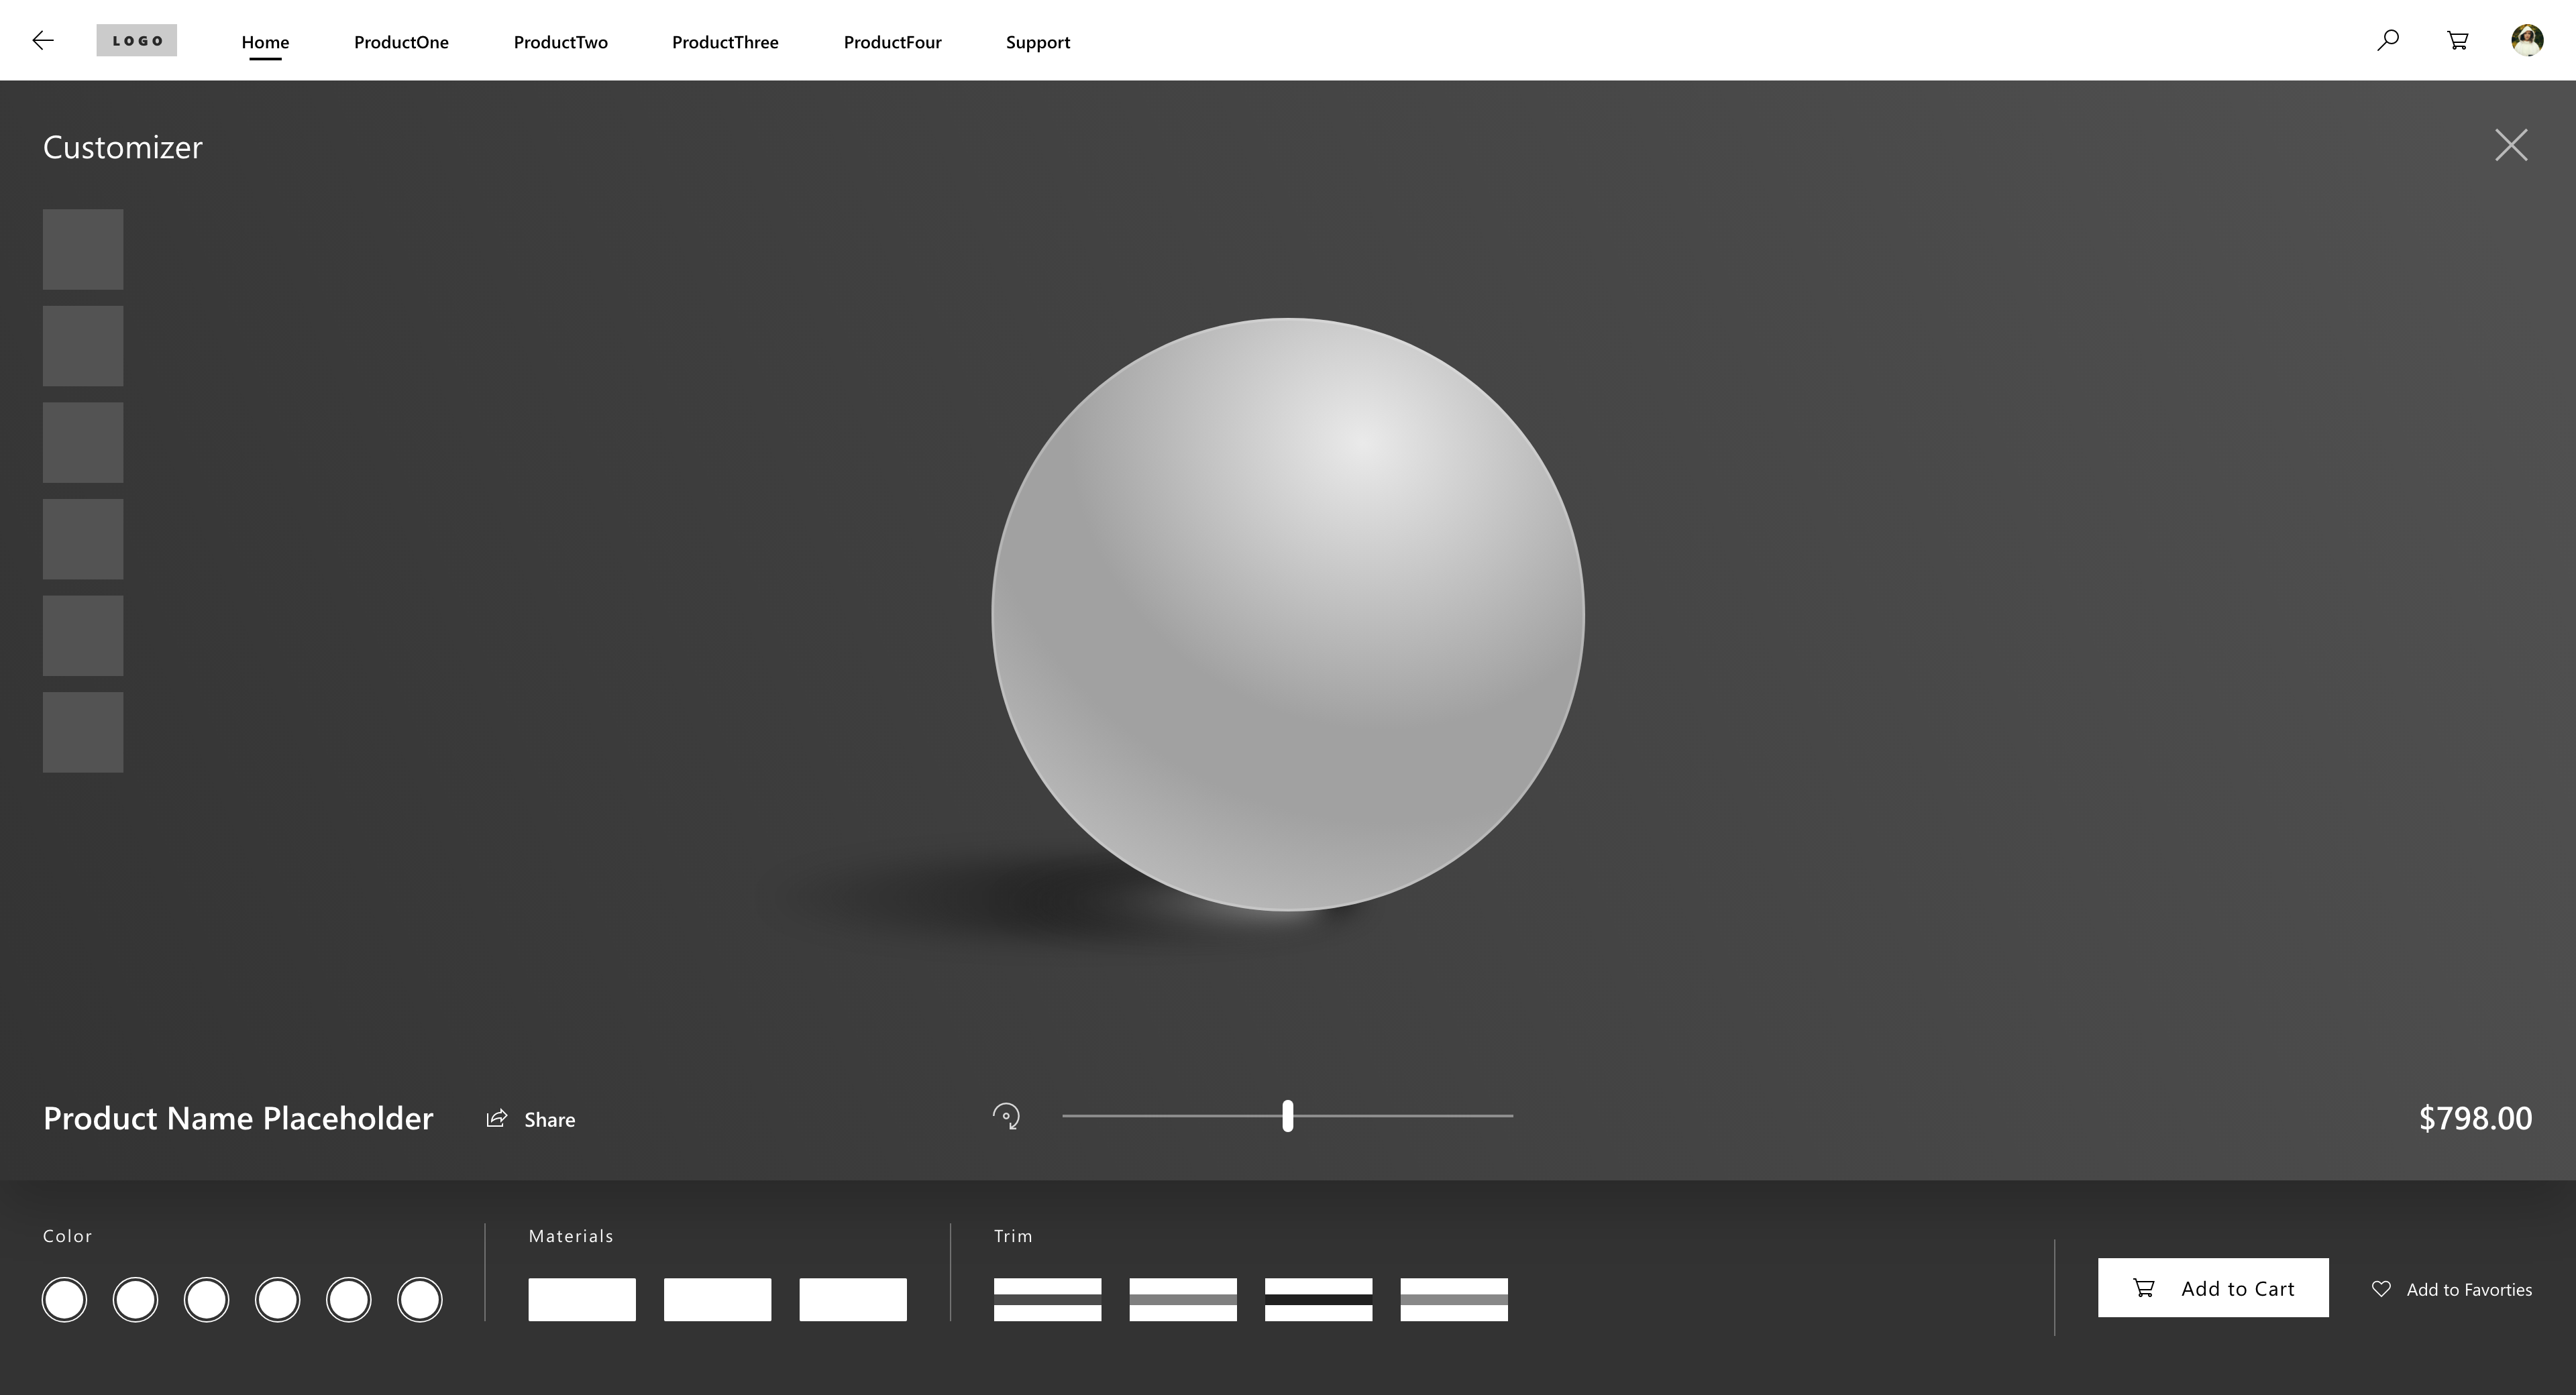The height and width of the screenshot is (1395, 2576).
Task: Choose the second Materials option
Action: coord(717,1299)
